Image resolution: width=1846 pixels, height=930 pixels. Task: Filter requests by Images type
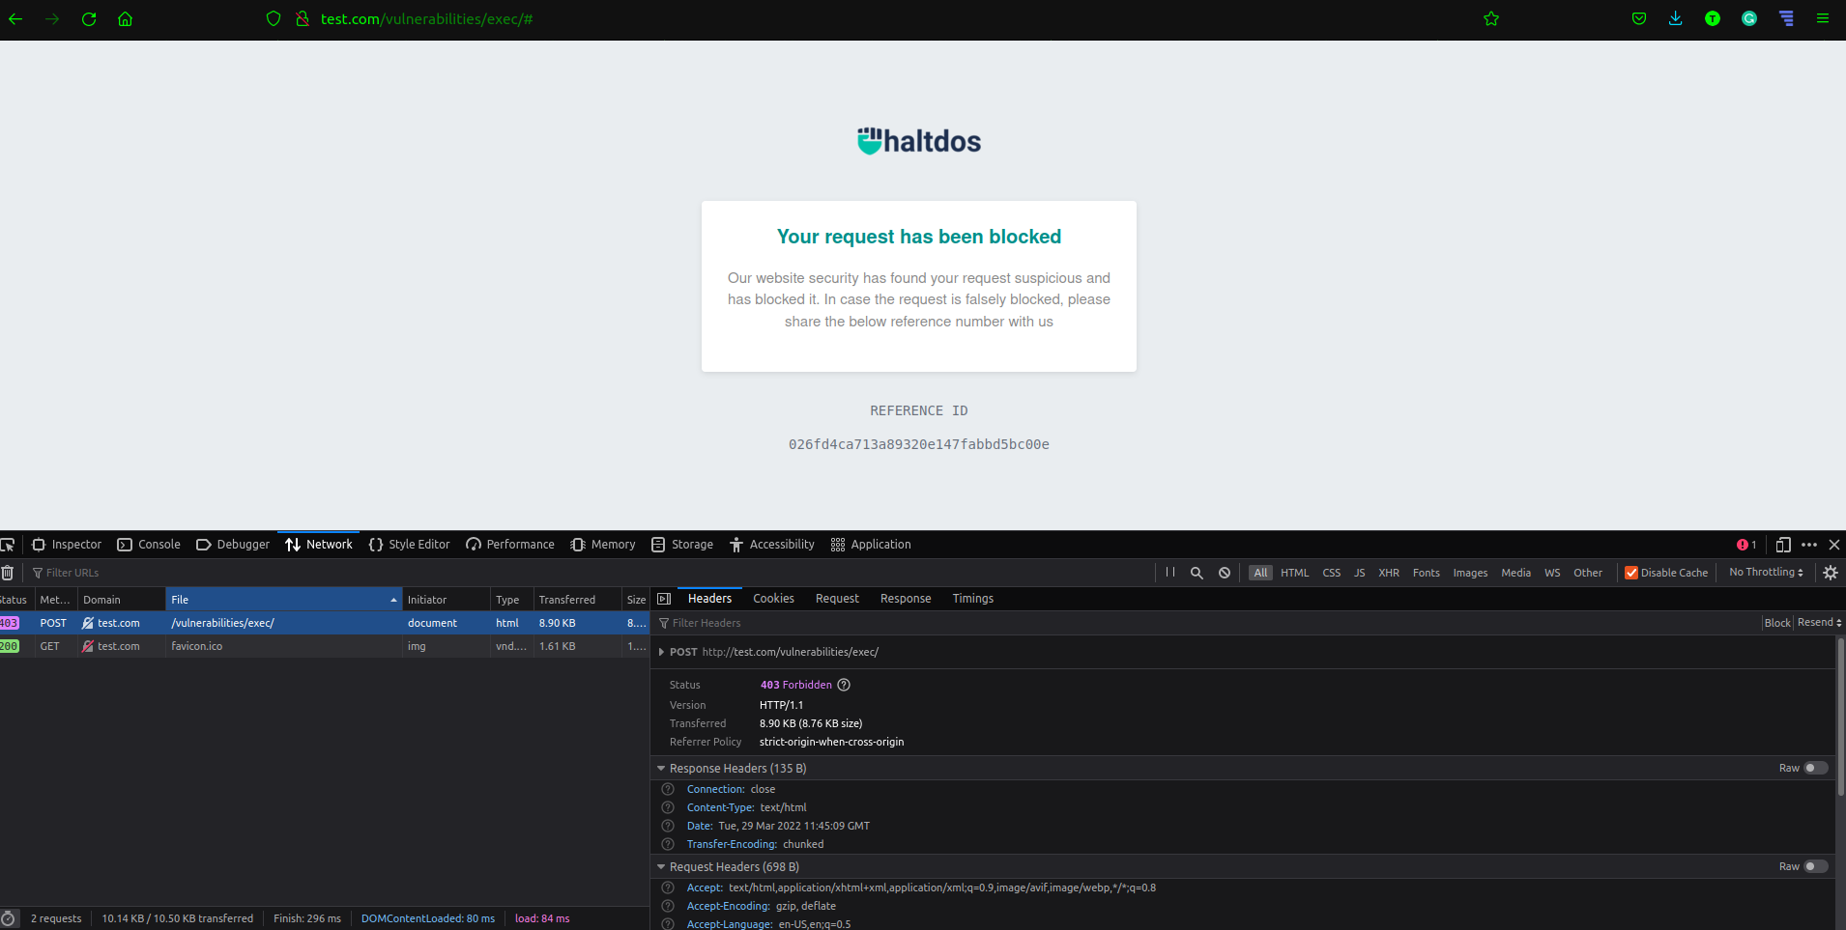pyautogui.click(x=1470, y=573)
